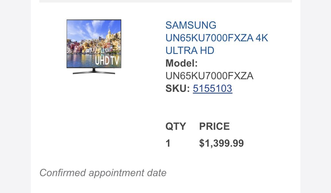The image size is (331, 193).
Task: Select the gray model number UN65KU7000FXZA text
Action: tap(209, 76)
